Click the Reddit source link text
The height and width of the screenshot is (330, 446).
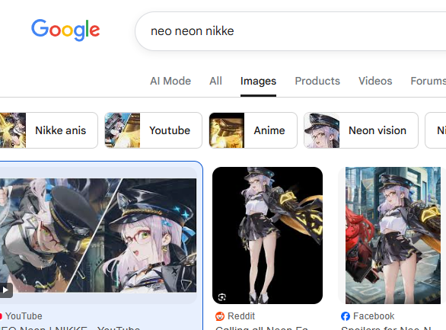[x=241, y=316]
